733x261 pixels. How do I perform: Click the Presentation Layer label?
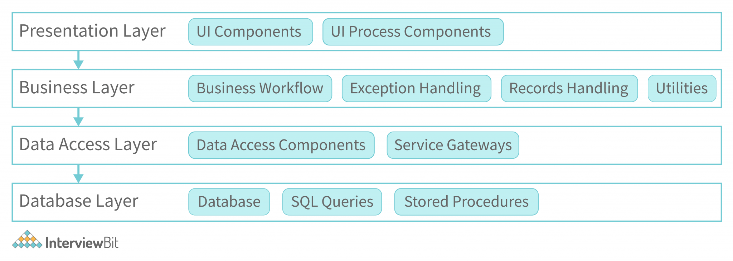click(x=92, y=31)
